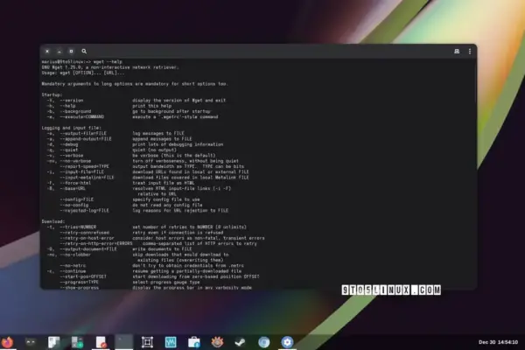The width and height of the screenshot is (525, 350).
Task: Click the Dec 30 clock in panel
Action: (498, 342)
